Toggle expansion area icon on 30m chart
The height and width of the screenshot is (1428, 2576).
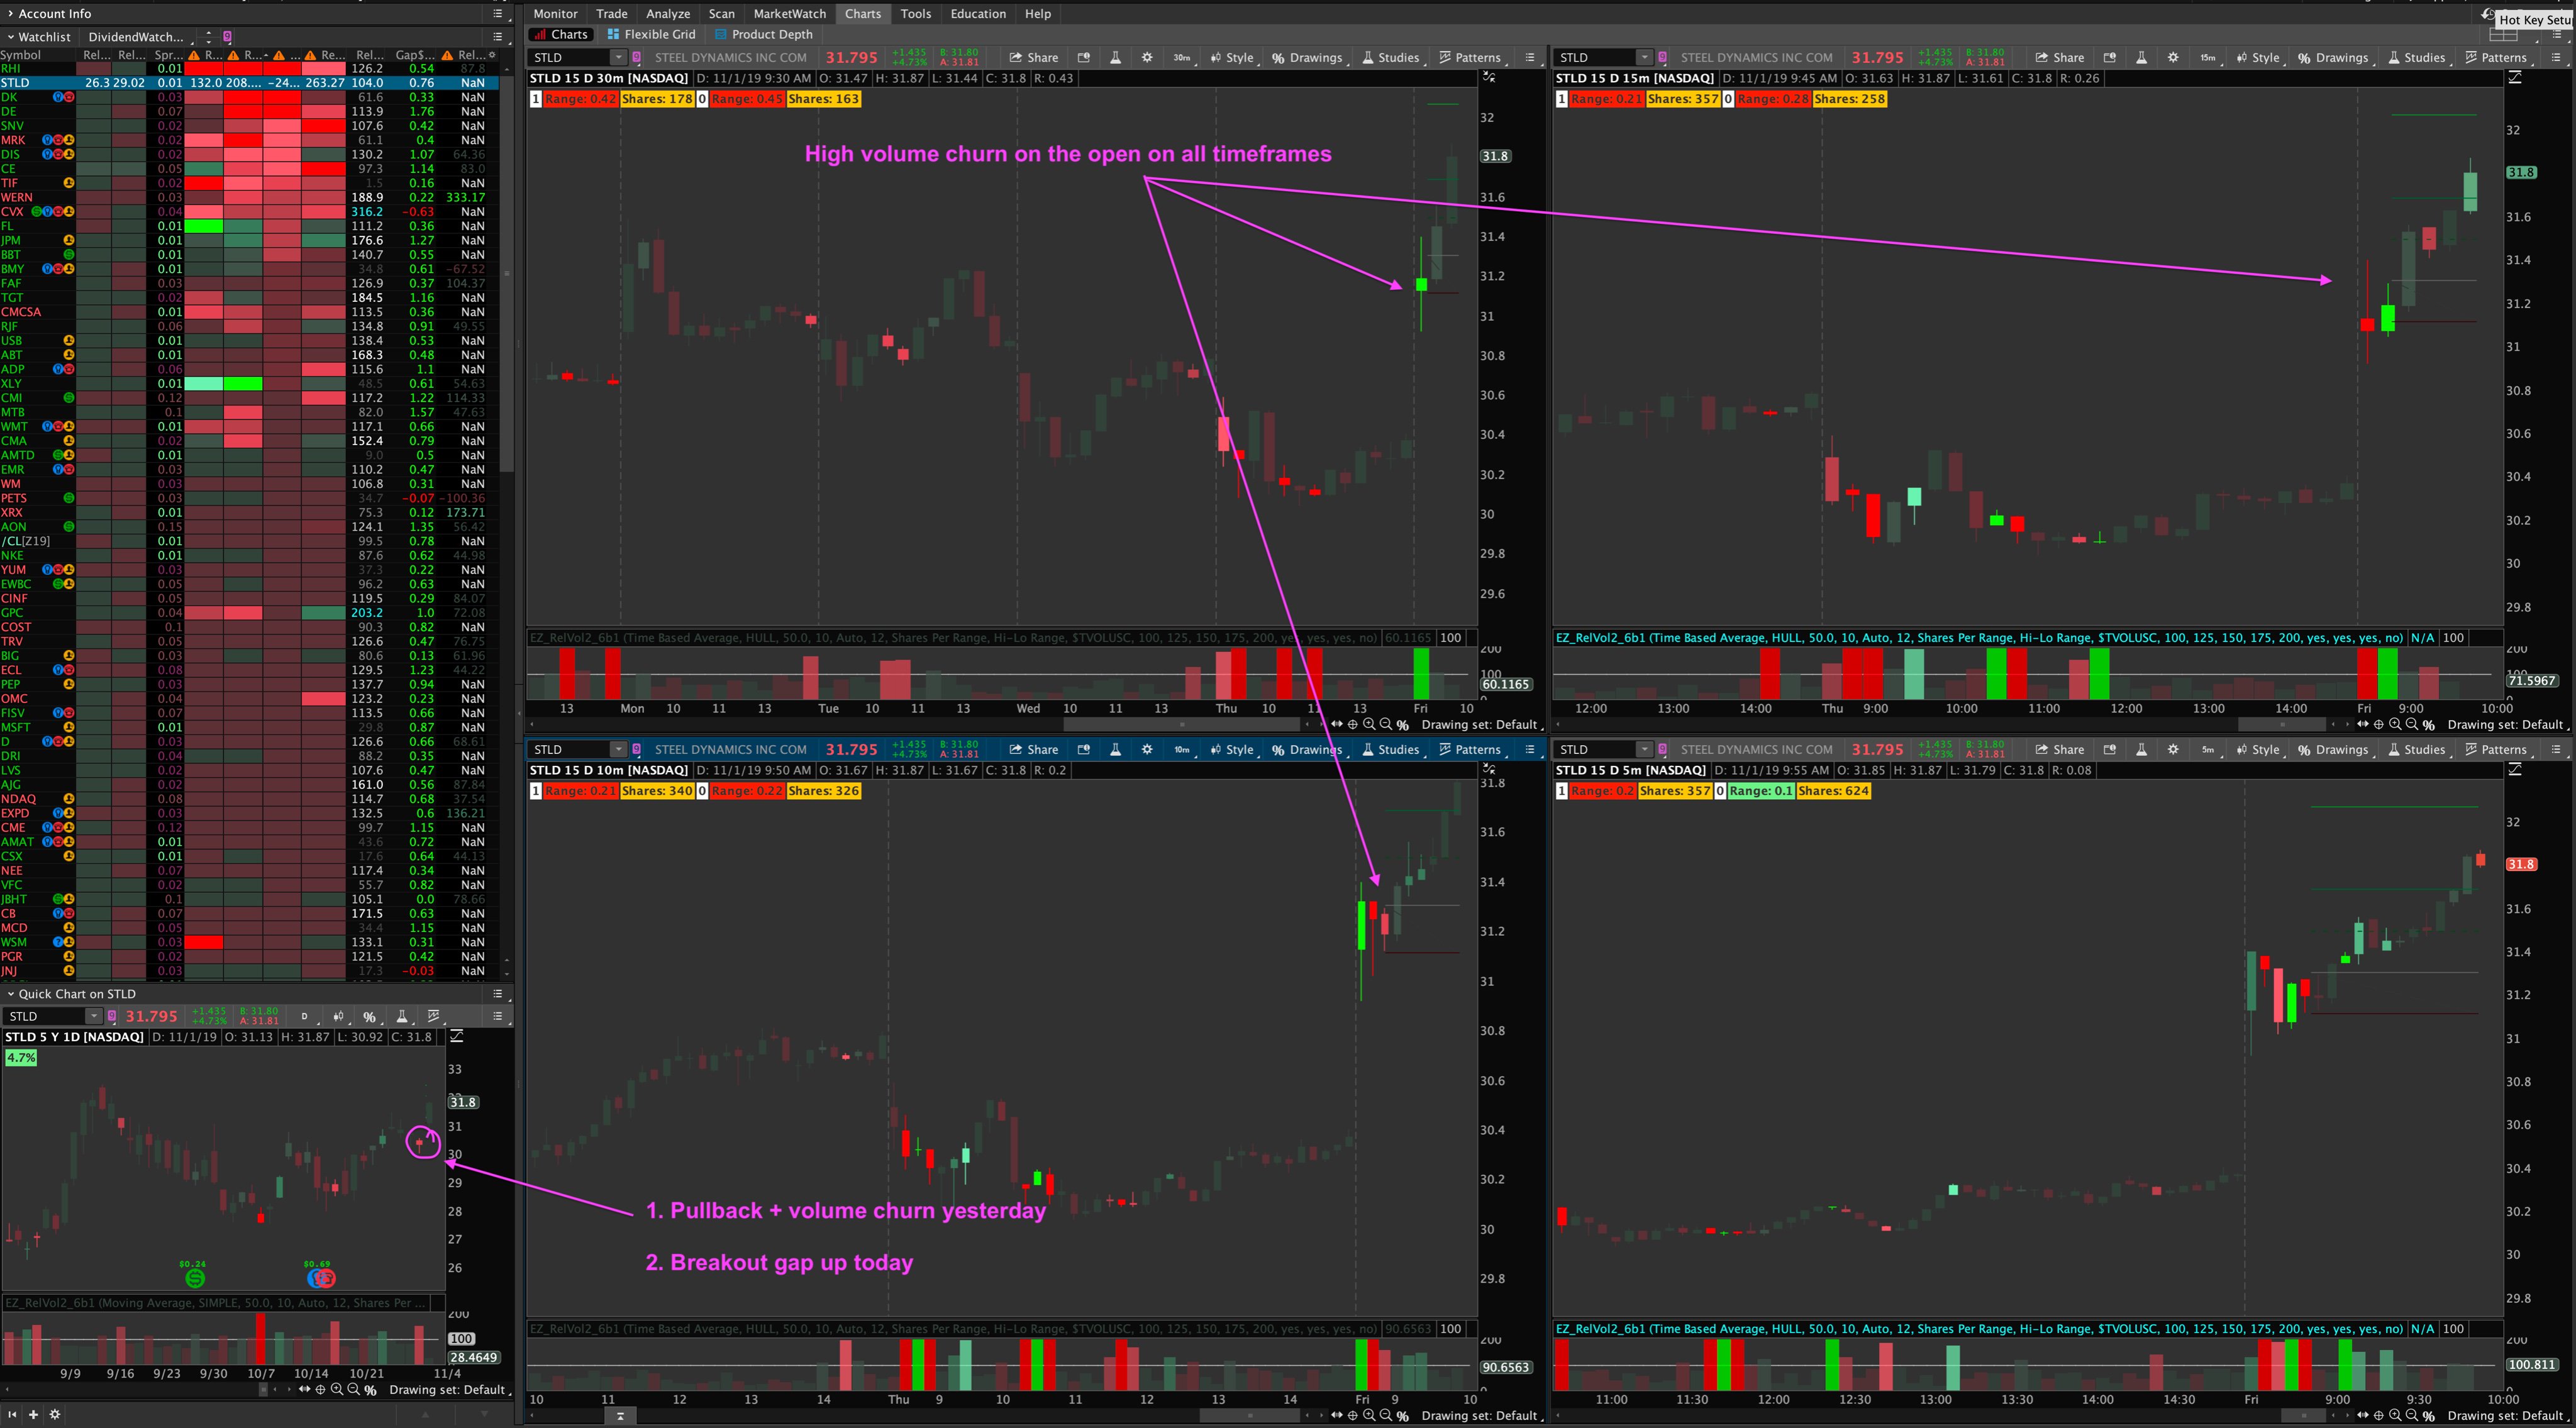pos(1489,78)
